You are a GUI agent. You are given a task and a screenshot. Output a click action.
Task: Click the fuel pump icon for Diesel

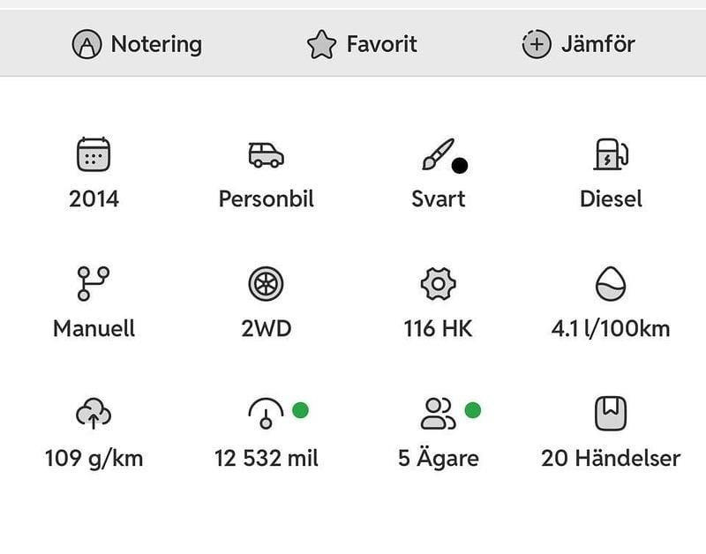coord(610,155)
